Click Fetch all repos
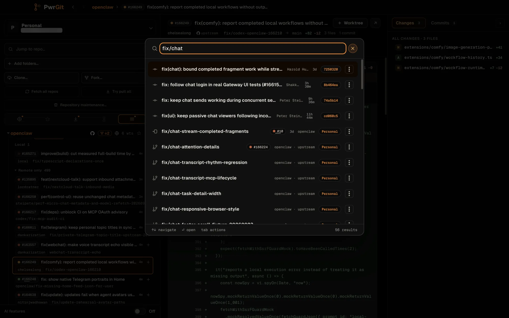Screen dimensions: 509x318 point(42,91)
